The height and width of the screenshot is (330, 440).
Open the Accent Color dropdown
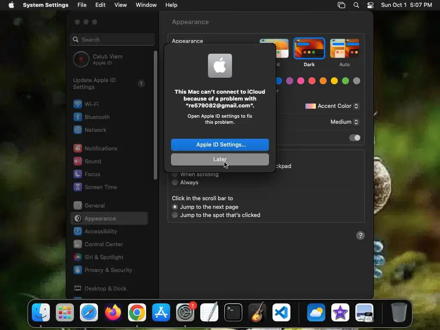click(x=332, y=106)
